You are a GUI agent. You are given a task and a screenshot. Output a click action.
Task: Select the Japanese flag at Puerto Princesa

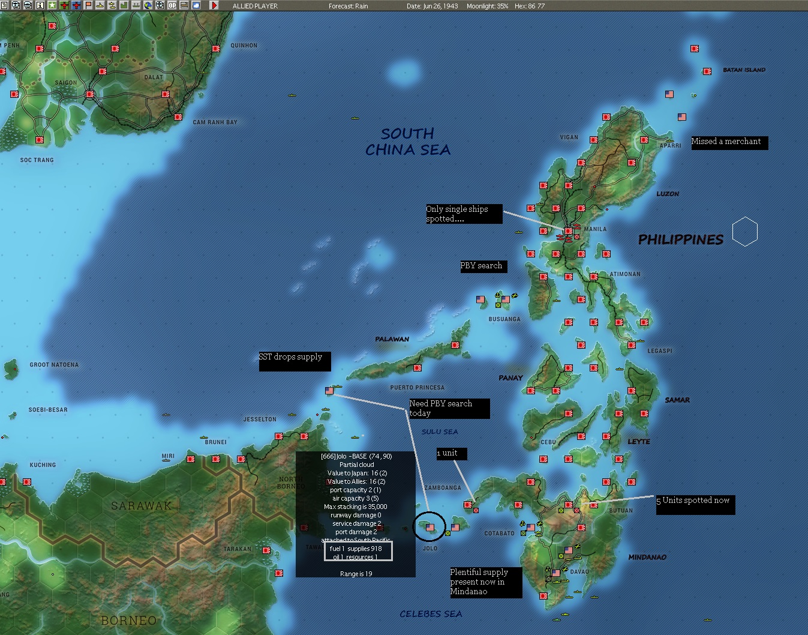(x=417, y=368)
